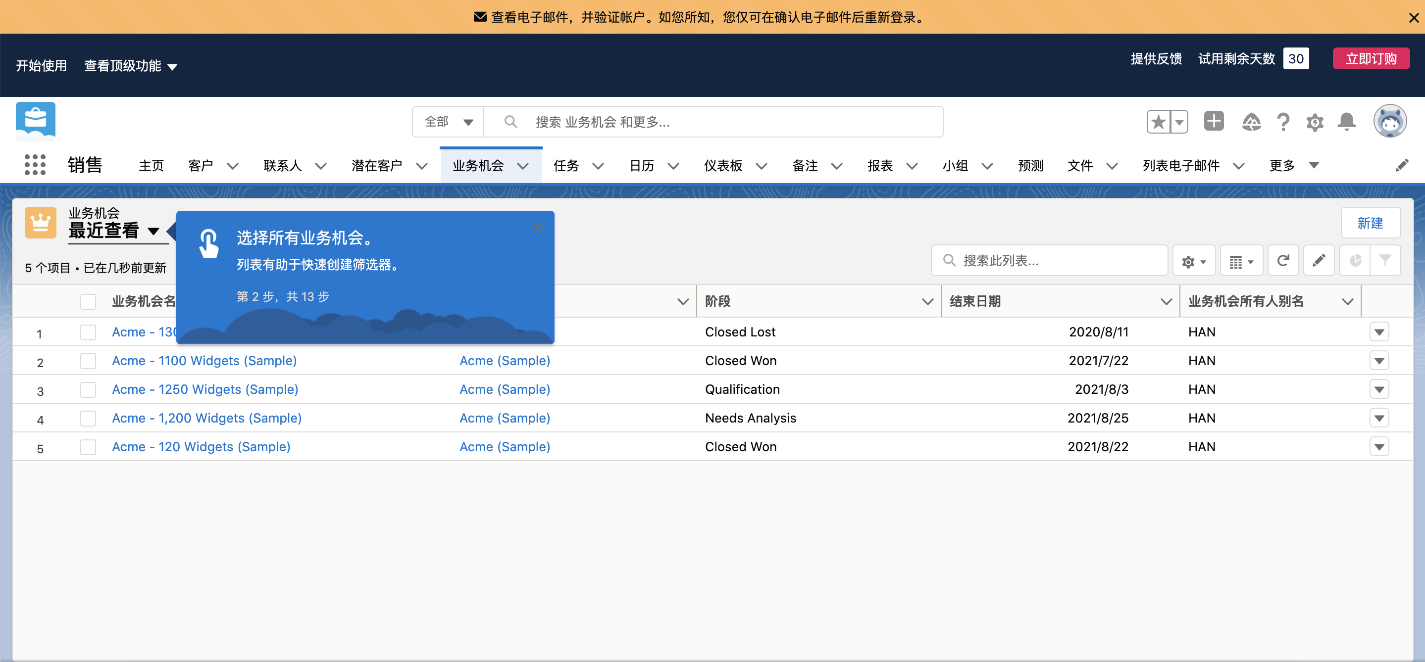Open the notifications bell

(x=1347, y=122)
